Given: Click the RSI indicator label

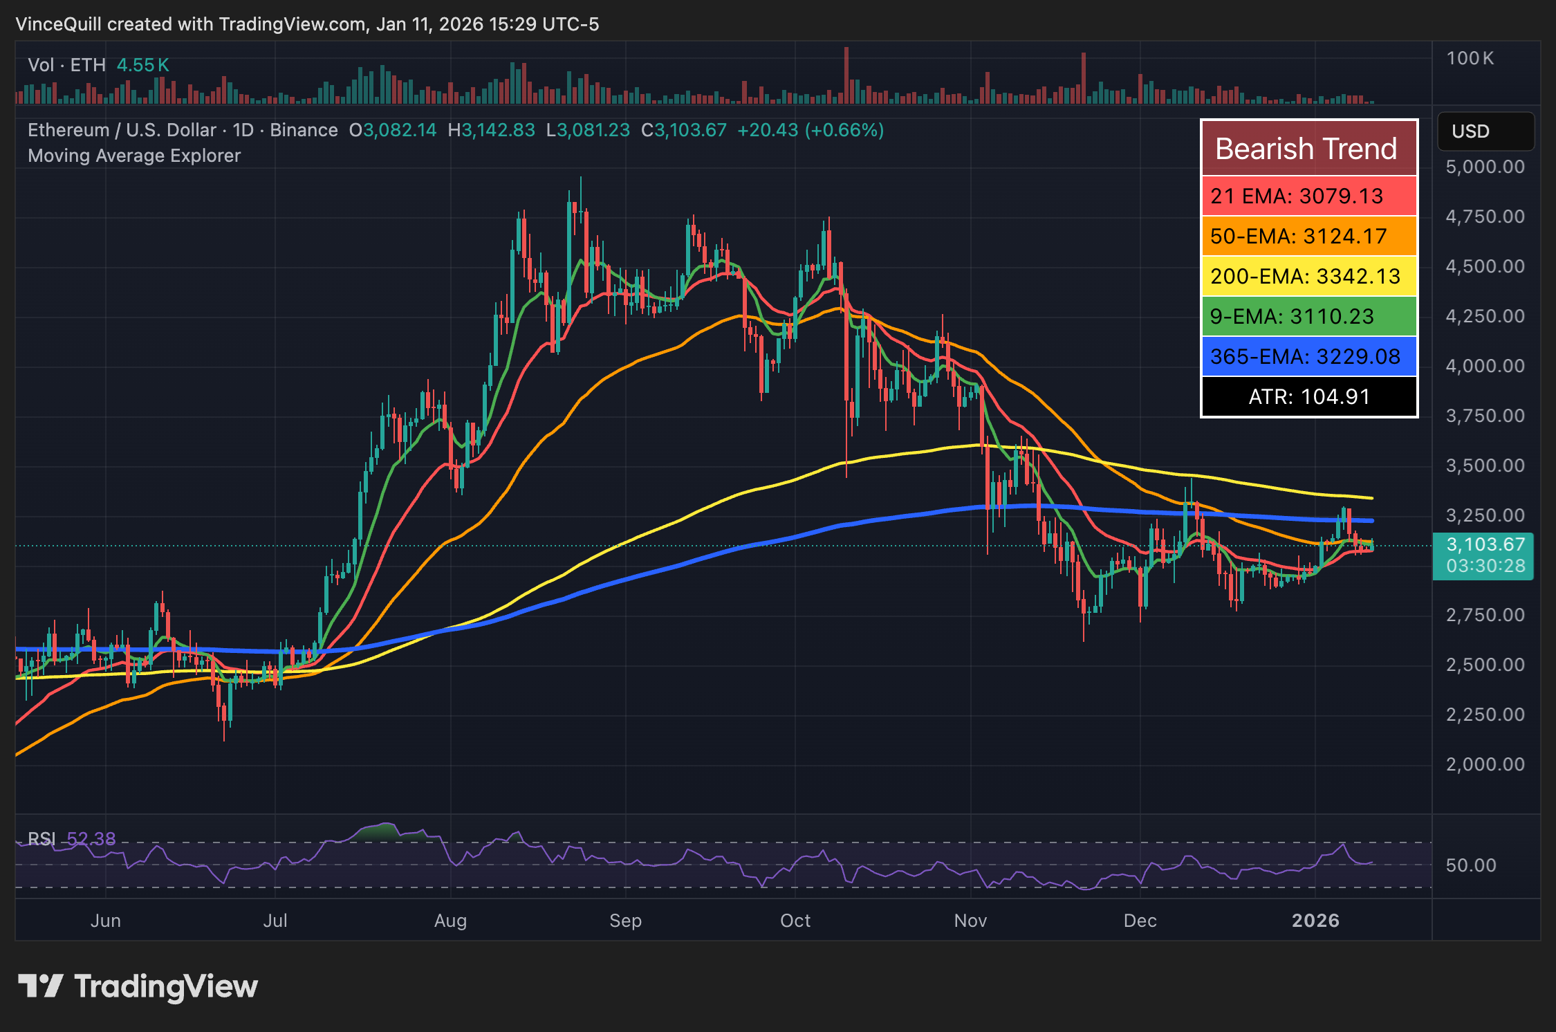Looking at the screenshot, I should click(x=43, y=839).
